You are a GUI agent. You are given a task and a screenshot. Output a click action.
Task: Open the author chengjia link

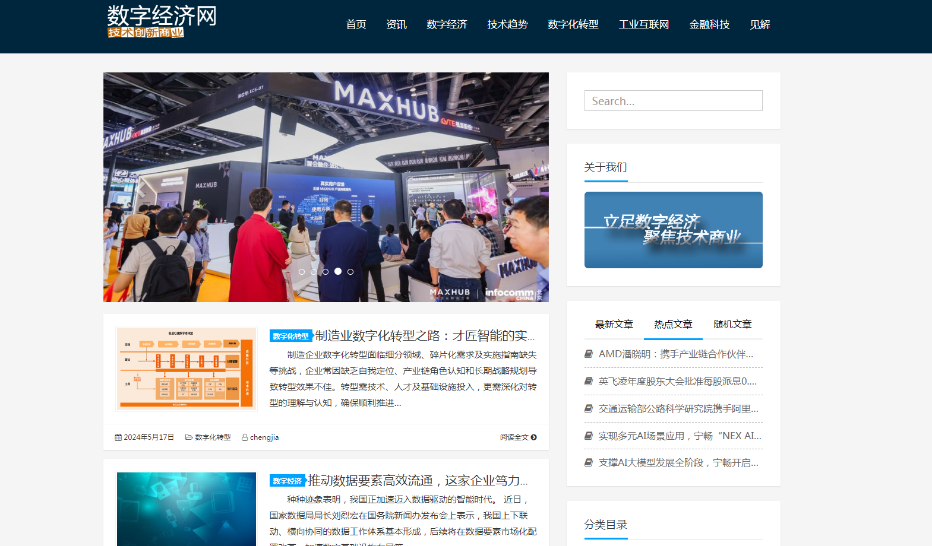click(x=264, y=437)
